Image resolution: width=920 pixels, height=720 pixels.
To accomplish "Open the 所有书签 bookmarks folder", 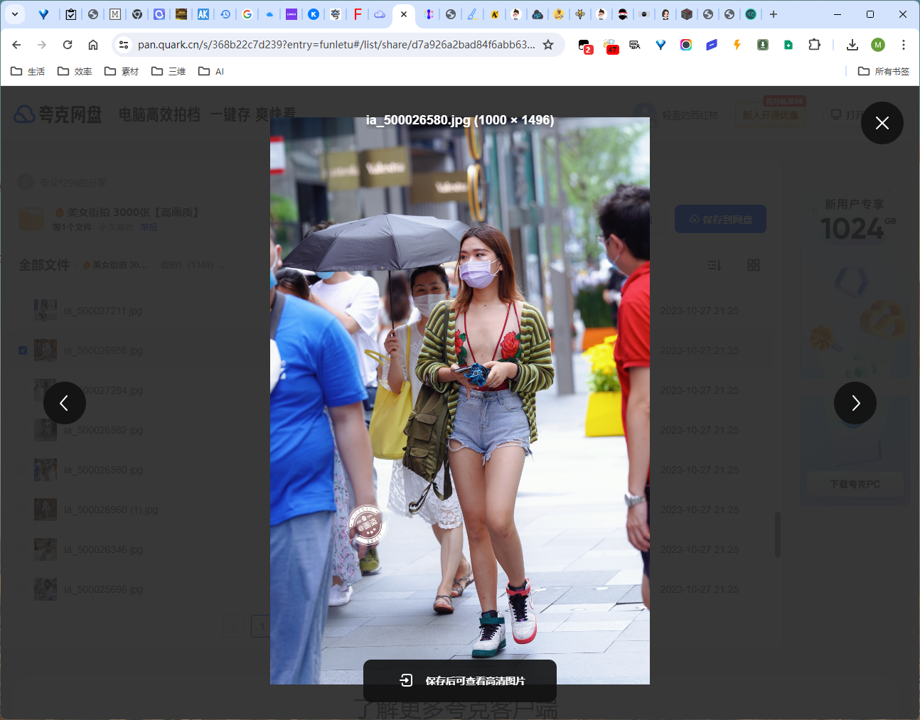I will tap(884, 71).
